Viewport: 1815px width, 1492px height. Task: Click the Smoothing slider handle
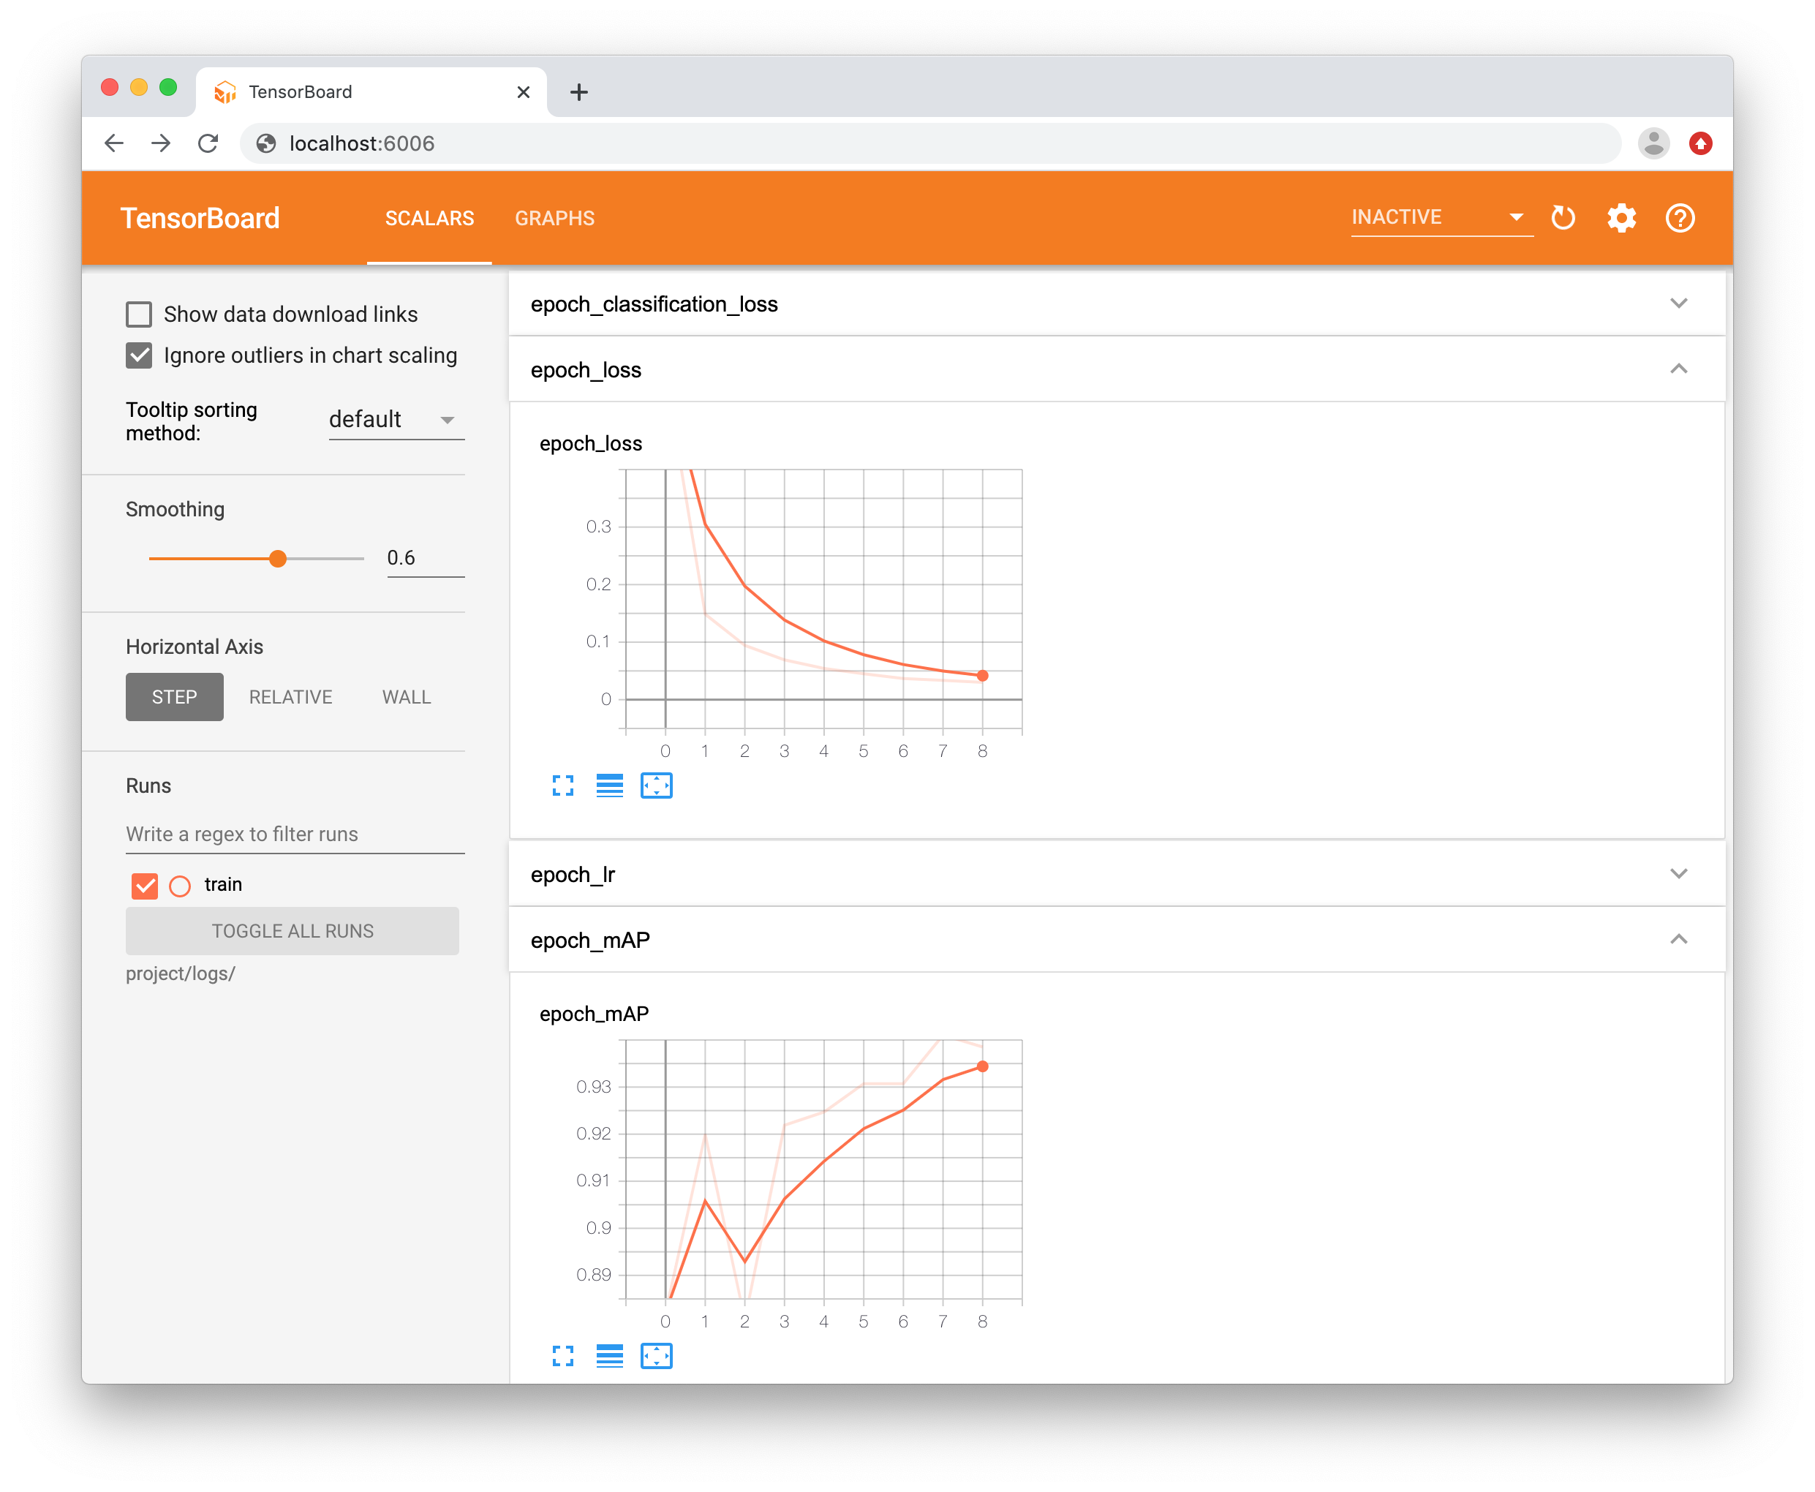pyautogui.click(x=278, y=559)
